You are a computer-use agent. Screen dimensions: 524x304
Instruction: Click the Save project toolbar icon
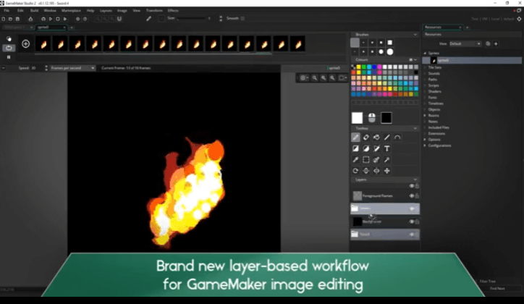coord(17,19)
